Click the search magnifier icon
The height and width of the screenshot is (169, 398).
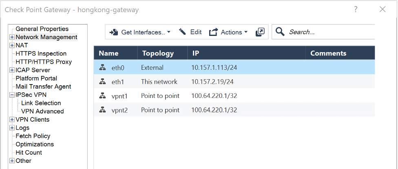coord(280,32)
